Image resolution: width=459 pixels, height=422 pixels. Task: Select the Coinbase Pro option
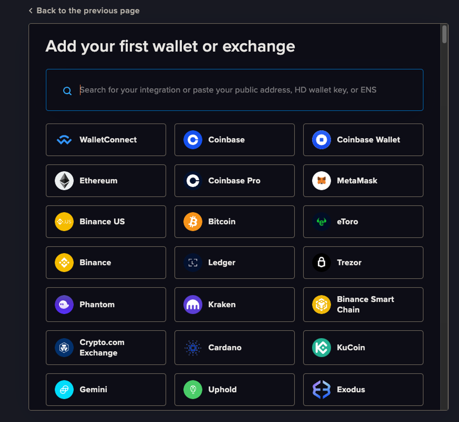tap(234, 181)
